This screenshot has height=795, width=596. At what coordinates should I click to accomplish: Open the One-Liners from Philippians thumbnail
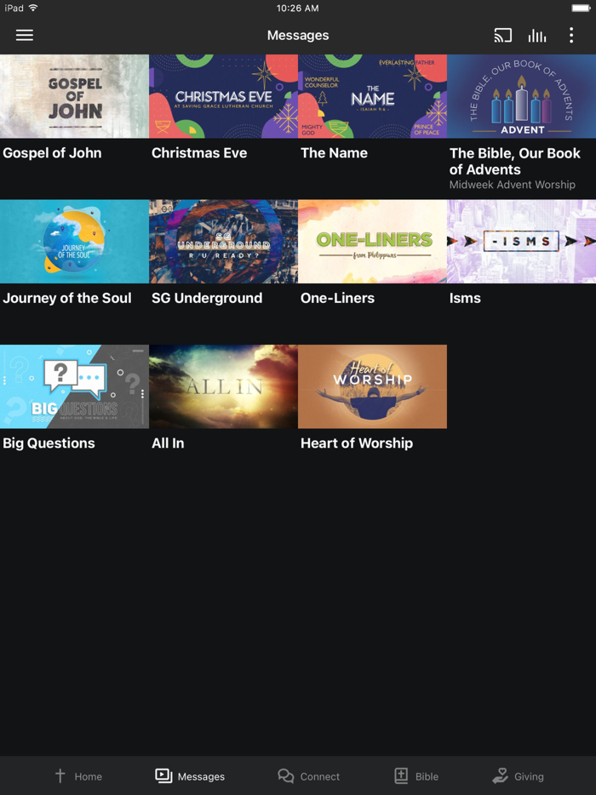(x=372, y=242)
